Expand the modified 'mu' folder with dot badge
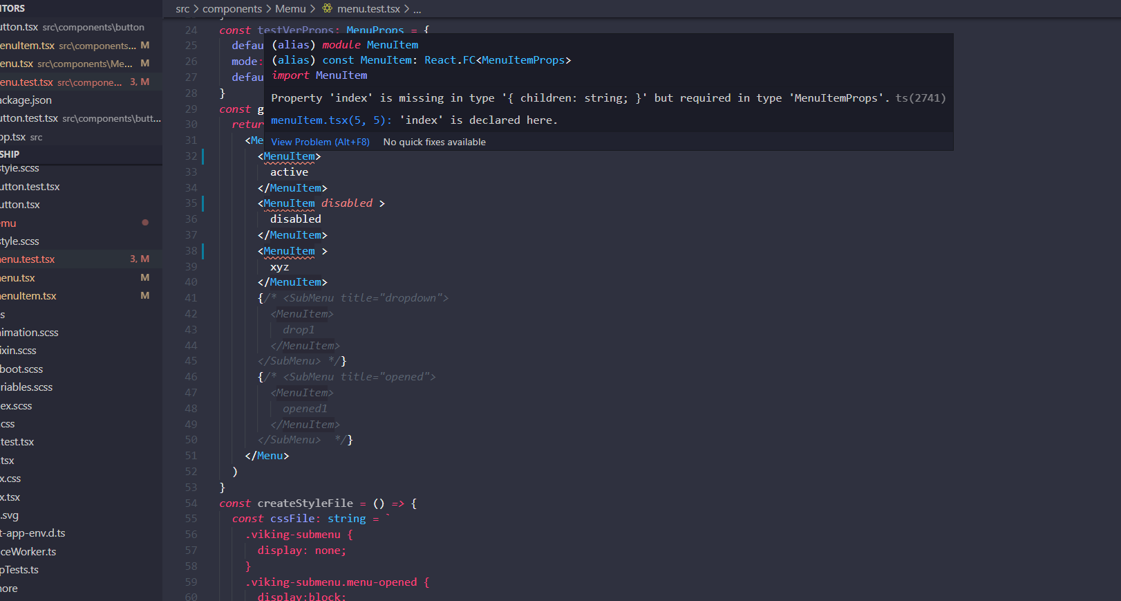This screenshot has height=601, width=1121. coord(81,223)
